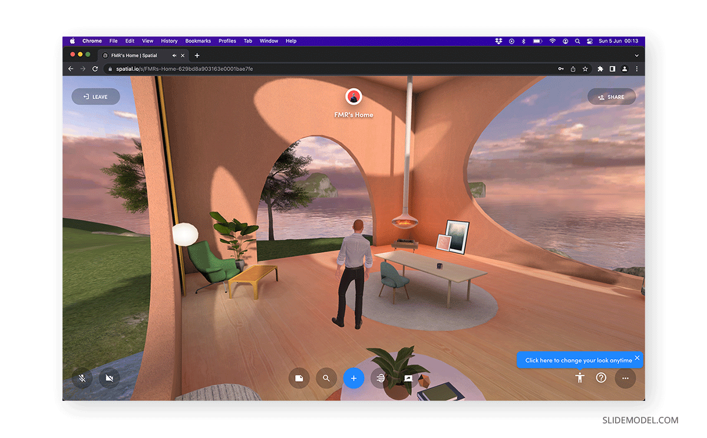The width and height of the screenshot is (707, 438).
Task: Open the Edit menu
Action: coord(130,41)
